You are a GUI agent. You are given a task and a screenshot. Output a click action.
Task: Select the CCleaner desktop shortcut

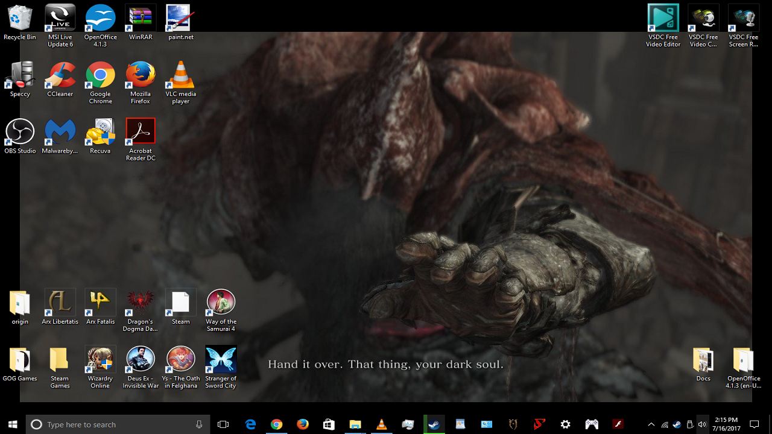click(x=60, y=79)
